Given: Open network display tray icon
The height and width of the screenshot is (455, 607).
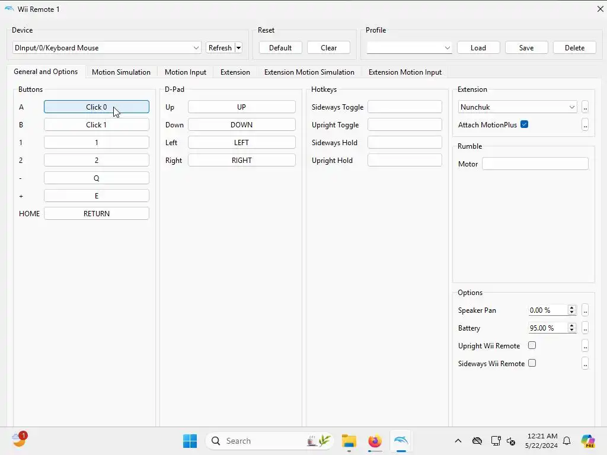Looking at the screenshot, I should coord(496,441).
